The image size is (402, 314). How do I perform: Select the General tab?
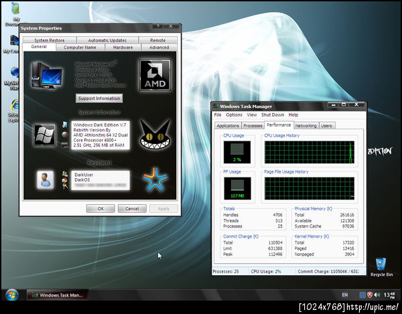(x=39, y=47)
